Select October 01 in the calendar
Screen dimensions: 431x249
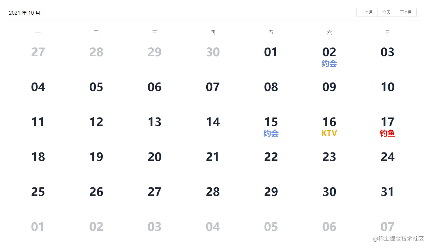271,52
